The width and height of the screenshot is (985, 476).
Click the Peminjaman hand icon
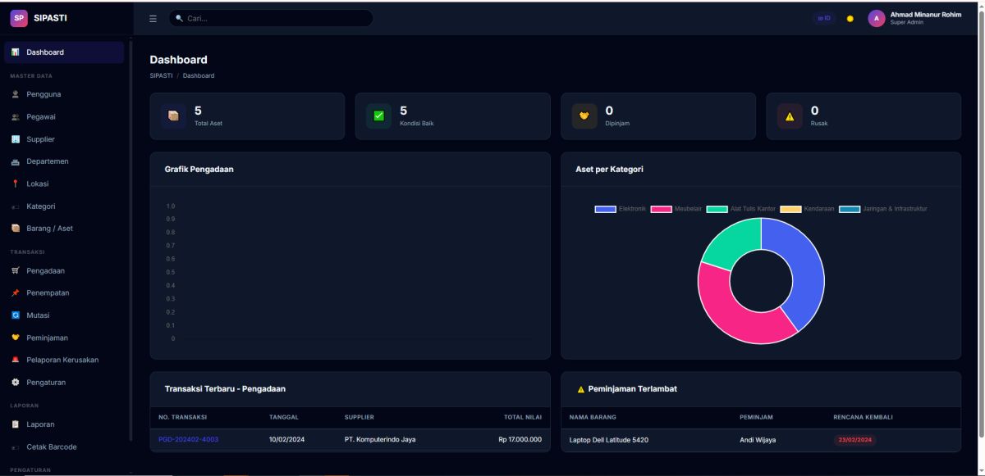click(16, 337)
